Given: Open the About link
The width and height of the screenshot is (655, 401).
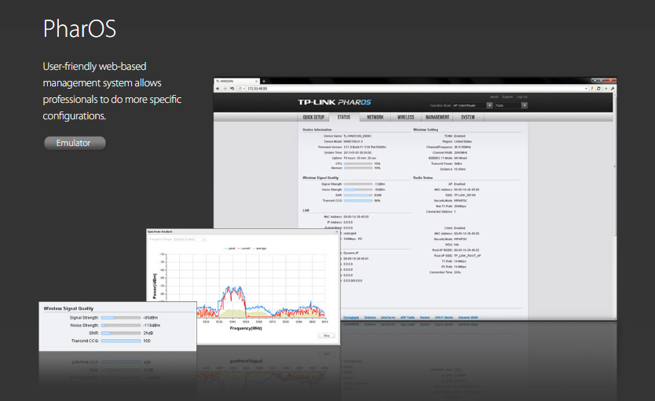Looking at the screenshot, I should coord(494,97).
